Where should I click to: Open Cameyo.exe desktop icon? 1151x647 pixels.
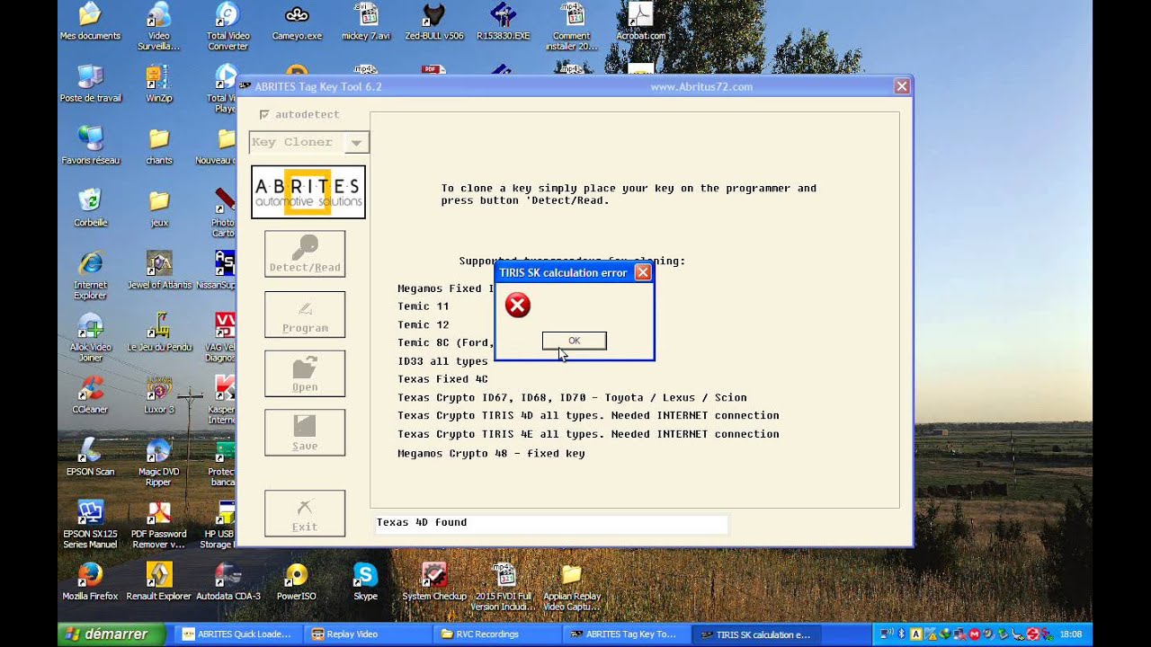click(x=297, y=22)
